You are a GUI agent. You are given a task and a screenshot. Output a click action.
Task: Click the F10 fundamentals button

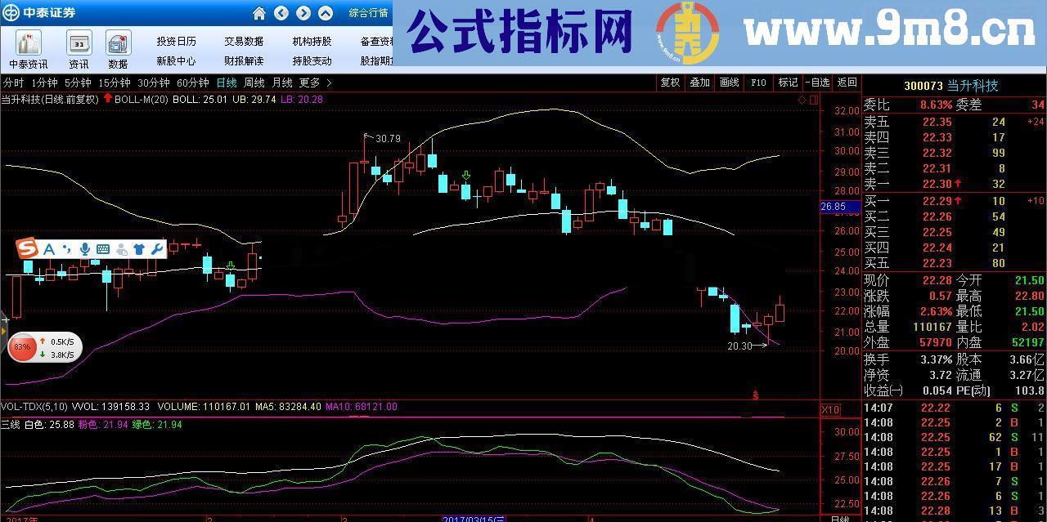[757, 83]
